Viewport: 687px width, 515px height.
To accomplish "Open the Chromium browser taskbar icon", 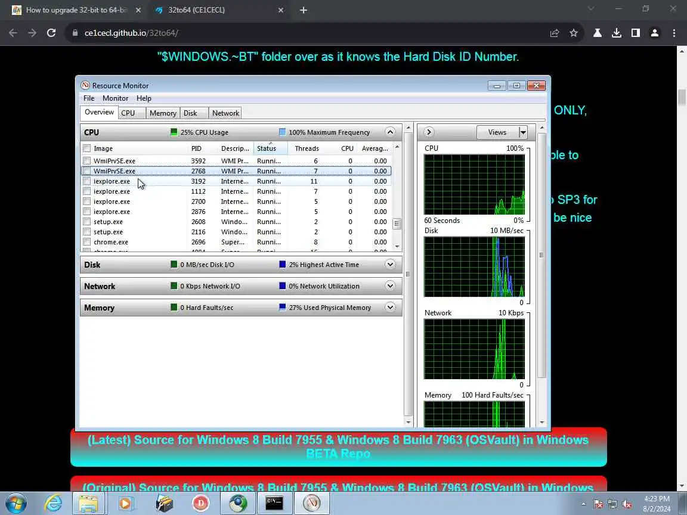I will point(237,503).
